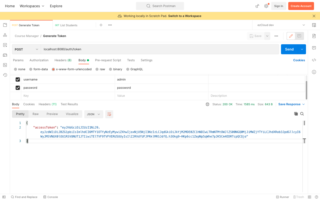Switch response view to Raw
The width and height of the screenshot is (320, 200).
tap(35, 114)
